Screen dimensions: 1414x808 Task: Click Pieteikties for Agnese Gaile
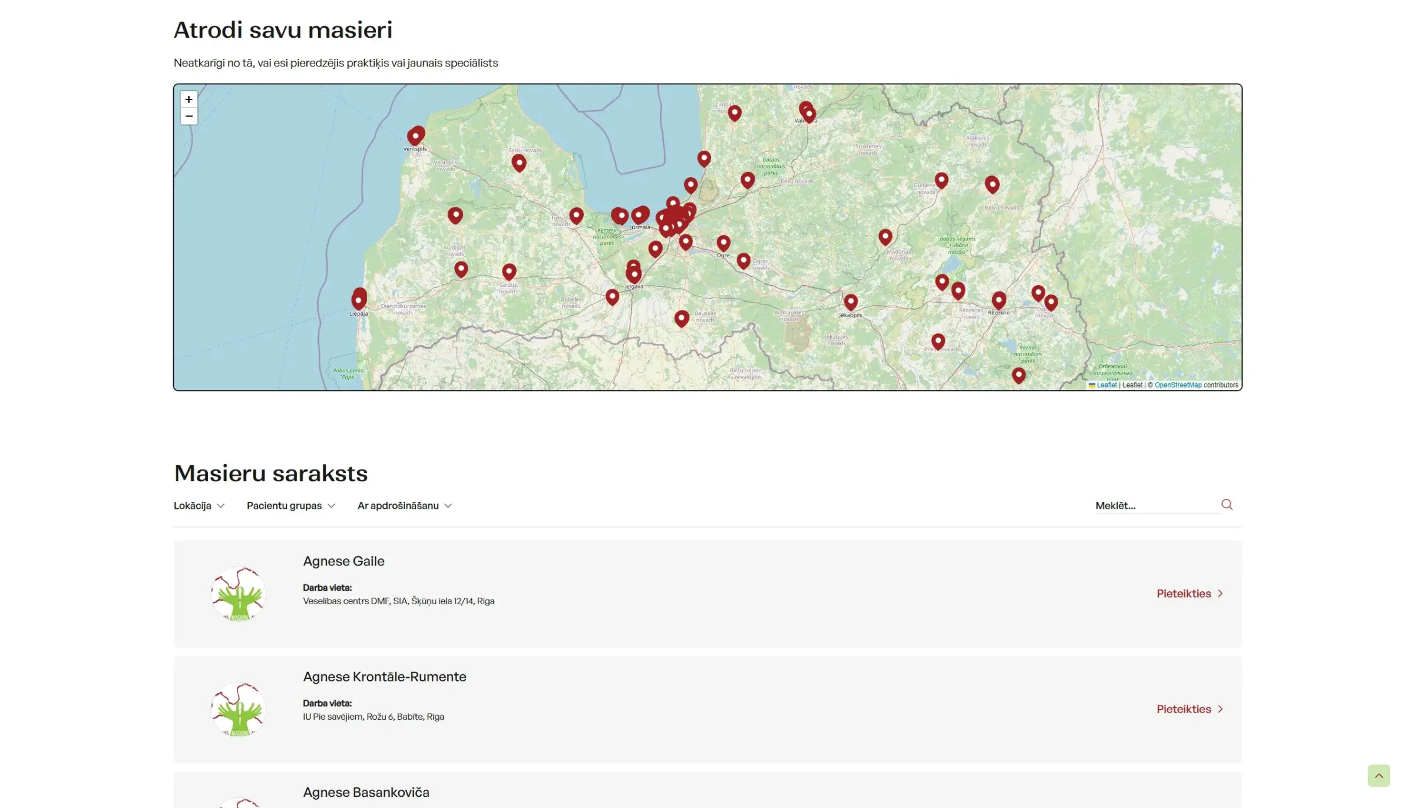[1190, 594]
